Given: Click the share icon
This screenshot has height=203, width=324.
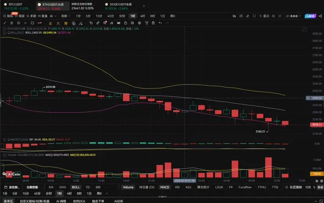Looking at the screenshot, I should (320, 16).
